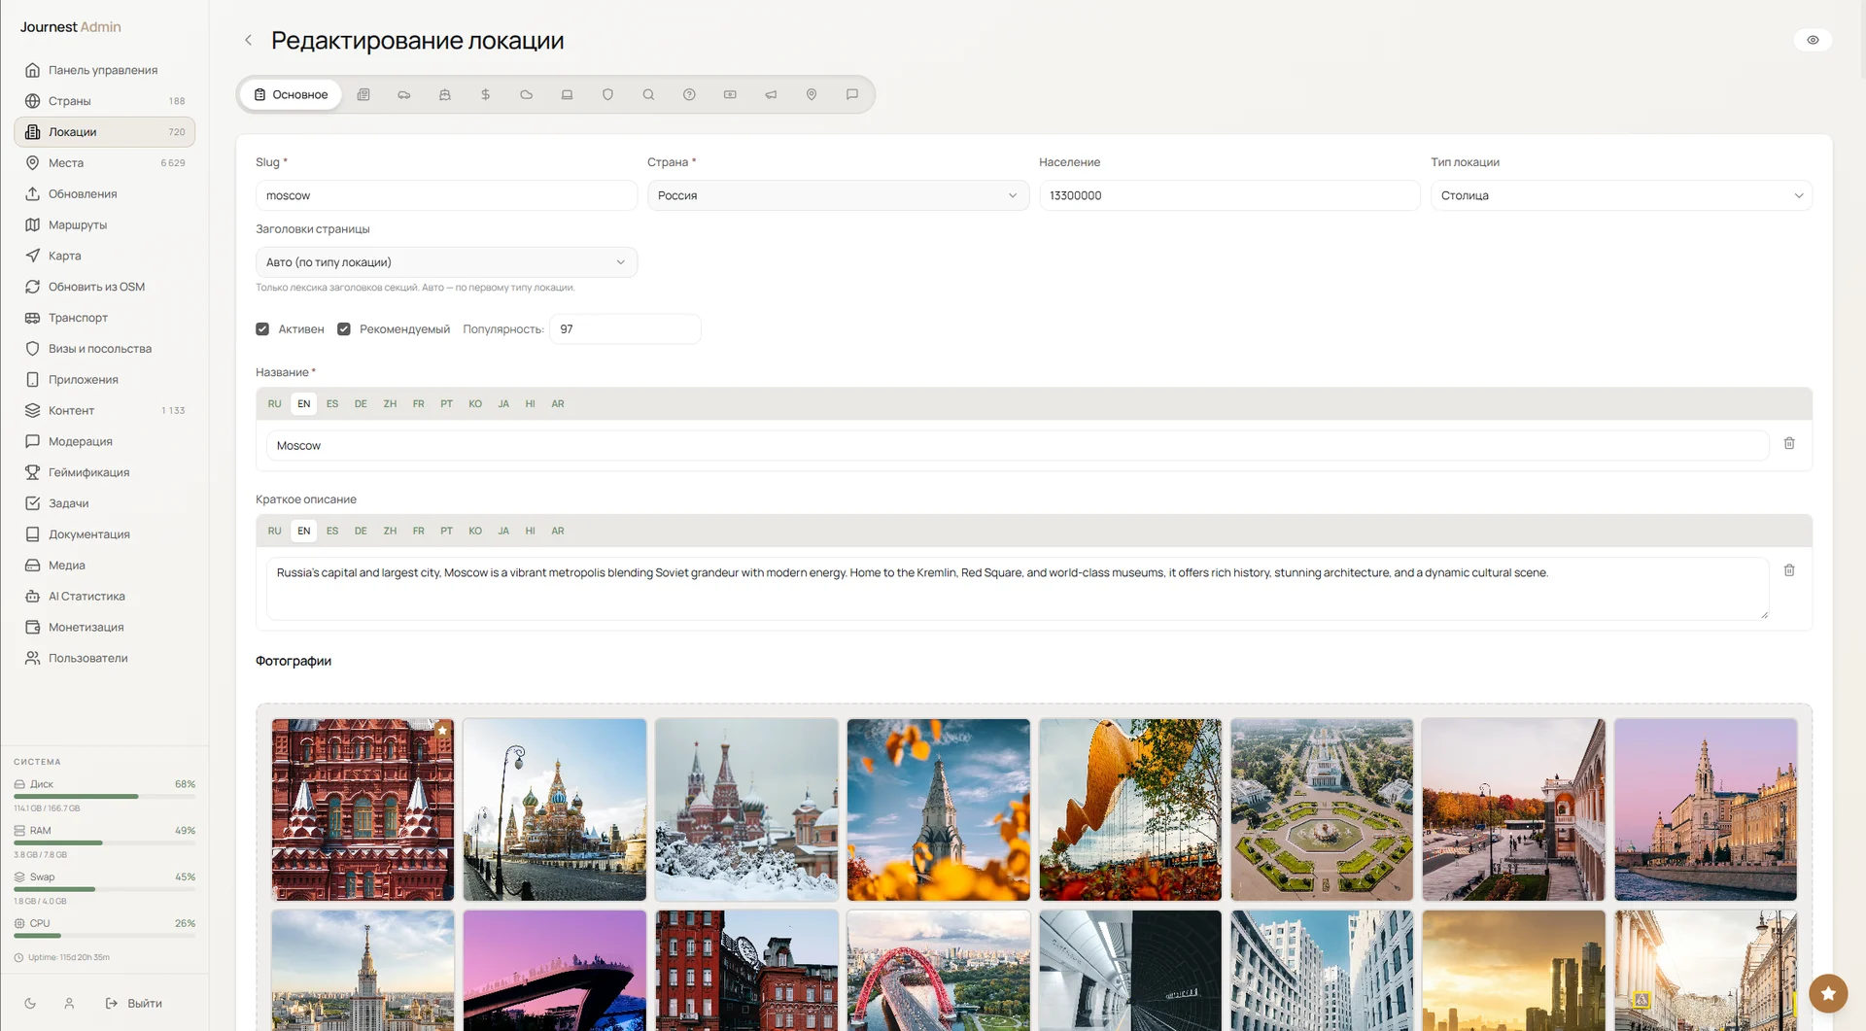
Task: Uncheck the Рекомендуемый checkbox
Action: (x=344, y=329)
